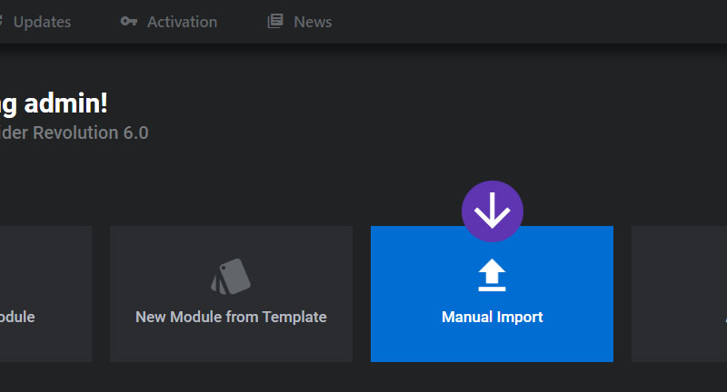Open the Activation menu item
727x392 pixels.
(182, 22)
